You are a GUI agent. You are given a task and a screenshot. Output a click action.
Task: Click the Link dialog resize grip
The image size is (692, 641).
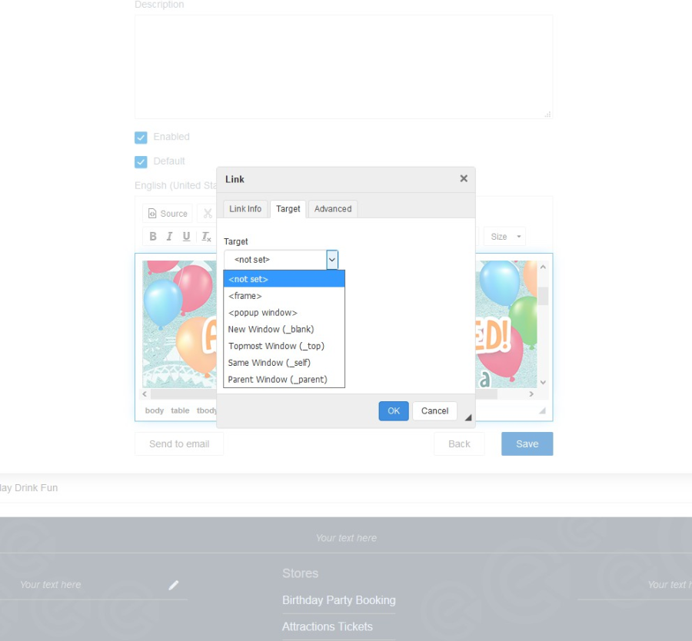tap(467, 417)
